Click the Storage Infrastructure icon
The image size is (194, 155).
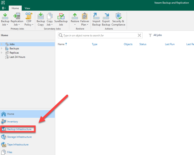point(3,137)
